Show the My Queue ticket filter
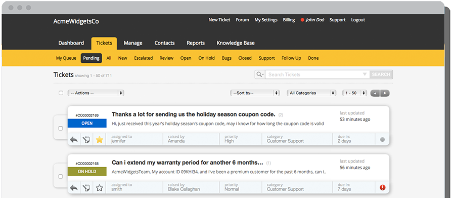This screenshot has width=455, height=198. tap(66, 58)
